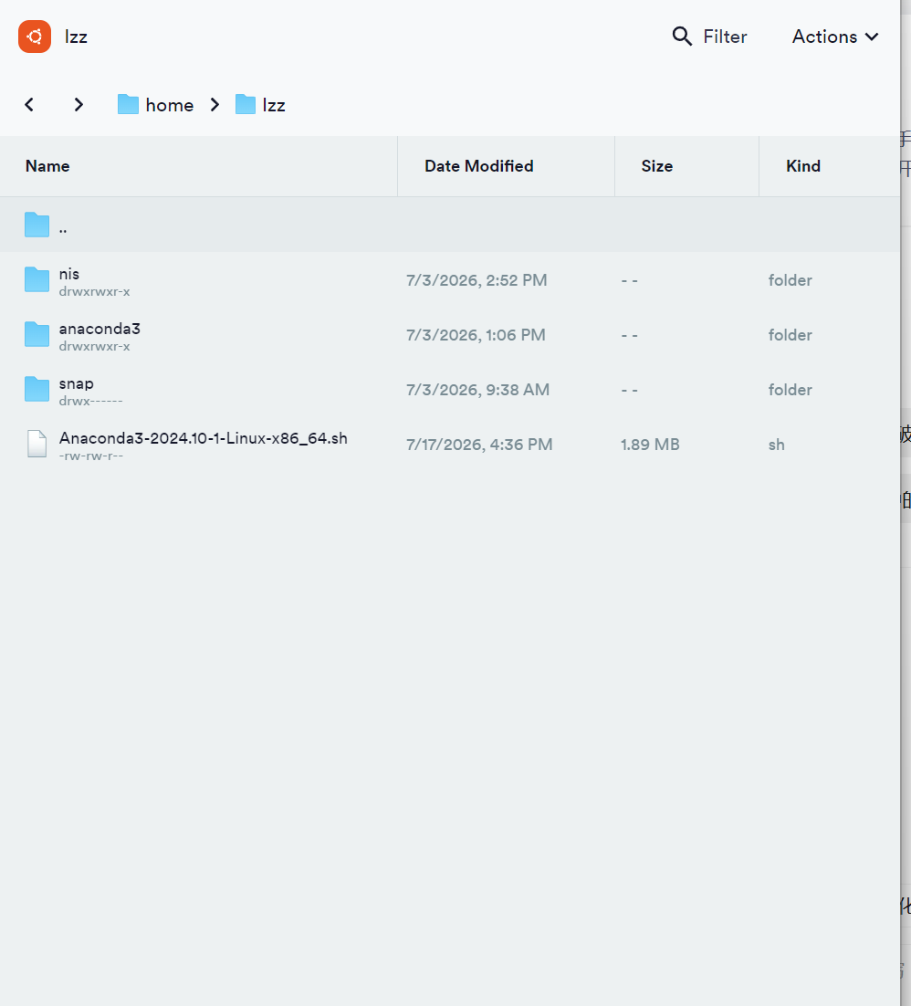
Task: Click the lzz title next to logo
Action: (76, 37)
